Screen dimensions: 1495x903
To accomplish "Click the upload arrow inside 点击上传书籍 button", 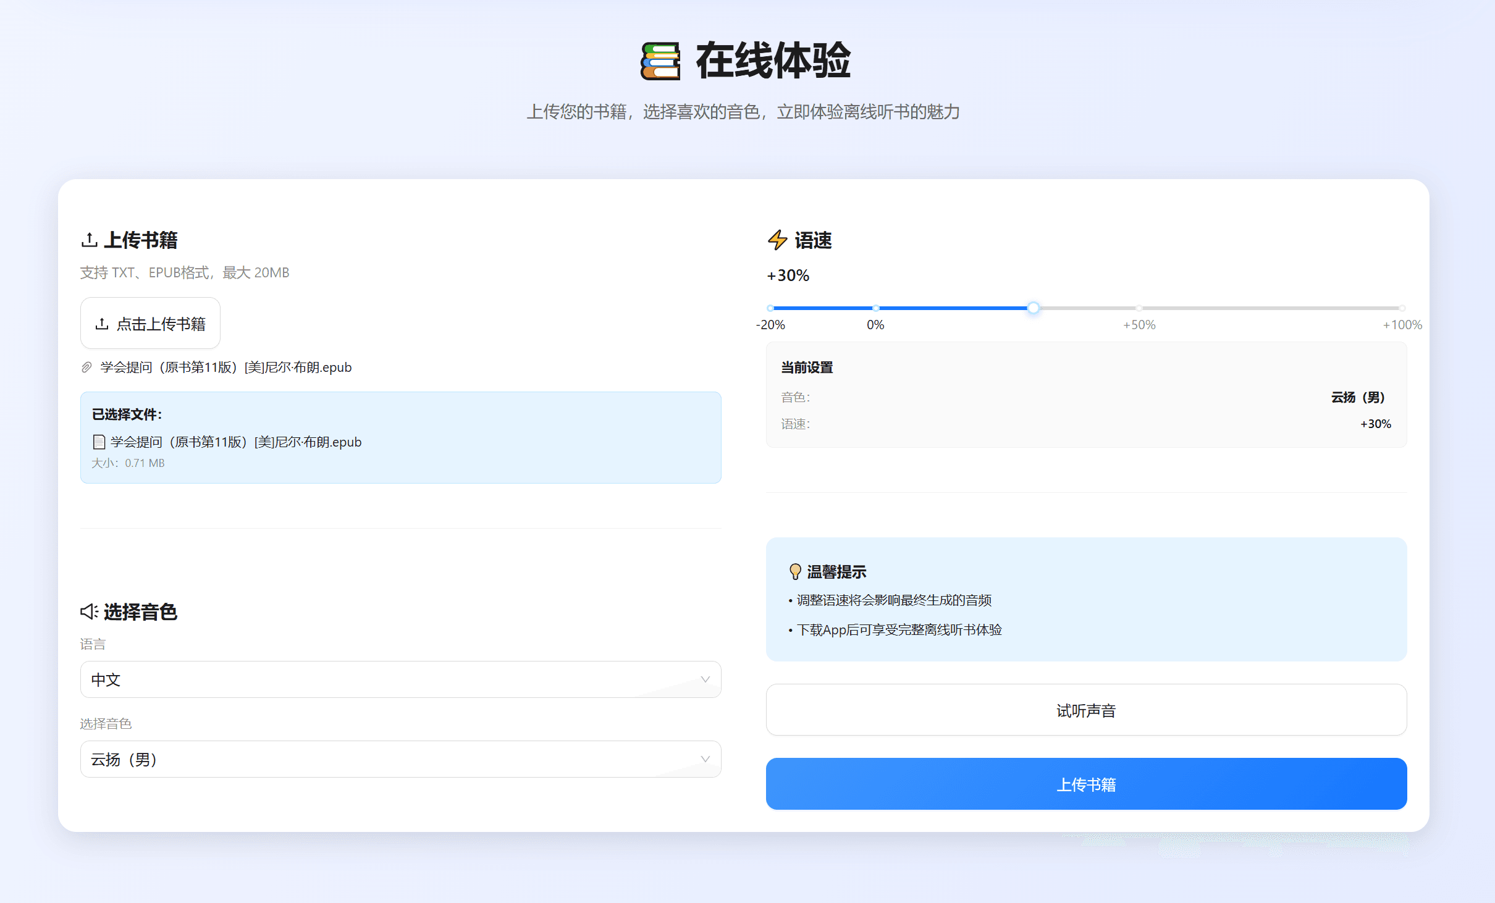I will pos(102,324).
